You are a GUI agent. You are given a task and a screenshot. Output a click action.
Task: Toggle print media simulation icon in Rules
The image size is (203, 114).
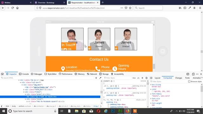pos(147,78)
